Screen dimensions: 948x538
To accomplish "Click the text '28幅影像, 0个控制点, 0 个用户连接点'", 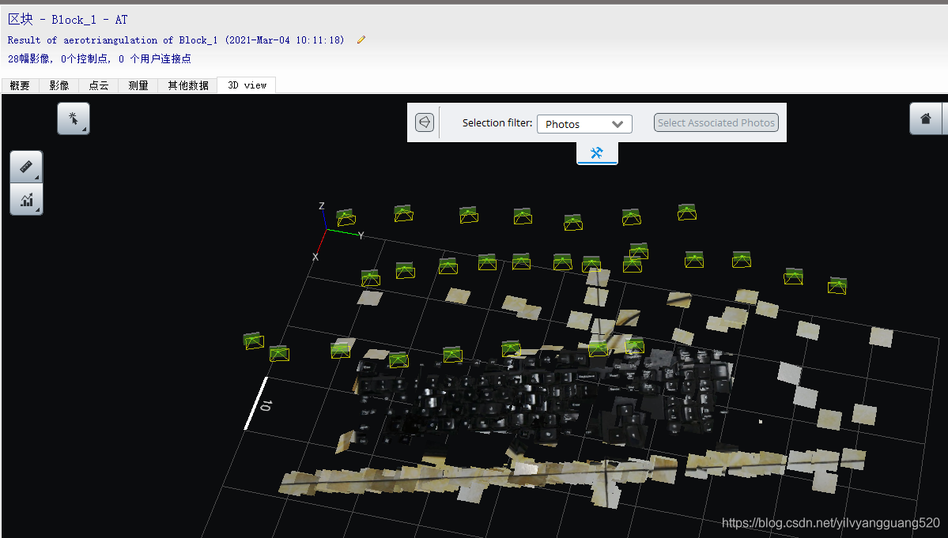I will [x=99, y=58].
